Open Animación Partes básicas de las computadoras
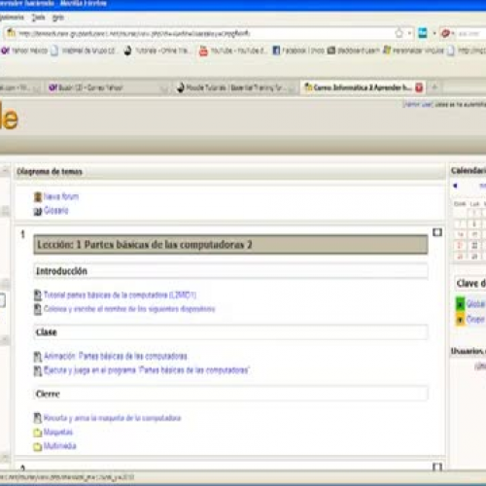The image size is (486, 486). coord(116,356)
